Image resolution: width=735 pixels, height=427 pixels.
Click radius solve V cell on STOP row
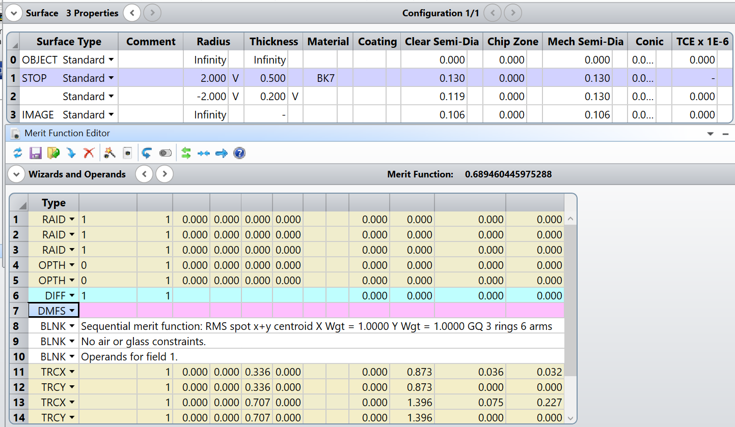pyautogui.click(x=236, y=78)
